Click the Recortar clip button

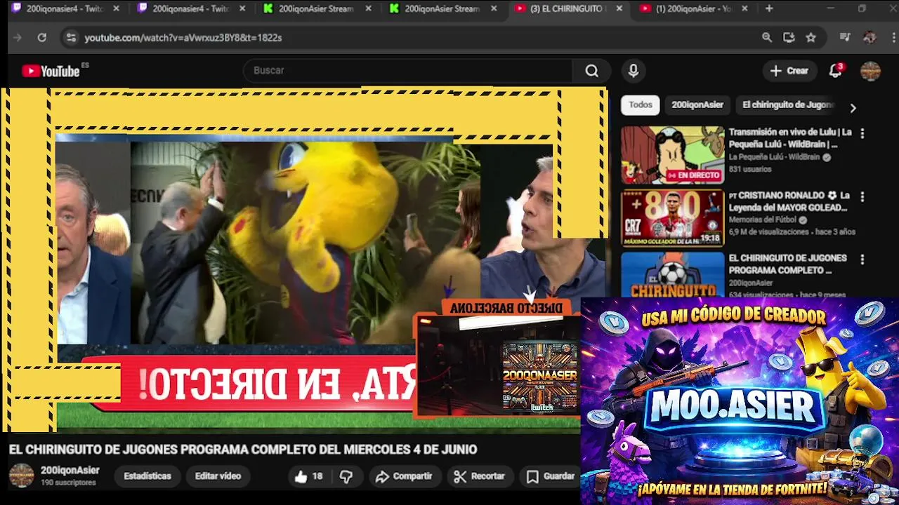pos(480,476)
